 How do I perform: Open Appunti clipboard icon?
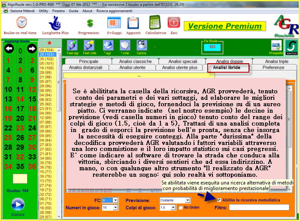point(133,23)
